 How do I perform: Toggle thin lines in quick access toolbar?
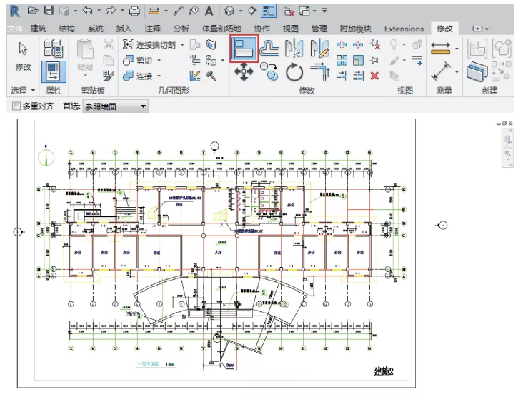click(x=269, y=11)
